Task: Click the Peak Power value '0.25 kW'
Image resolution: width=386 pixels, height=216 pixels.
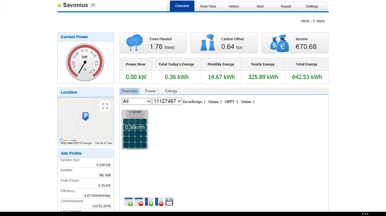Action: click(x=104, y=185)
